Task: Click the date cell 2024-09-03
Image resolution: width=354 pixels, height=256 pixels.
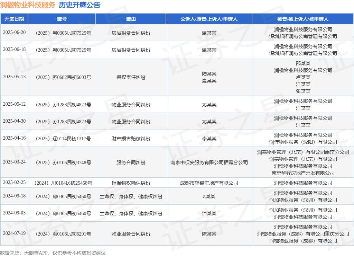Action: pos(14,213)
